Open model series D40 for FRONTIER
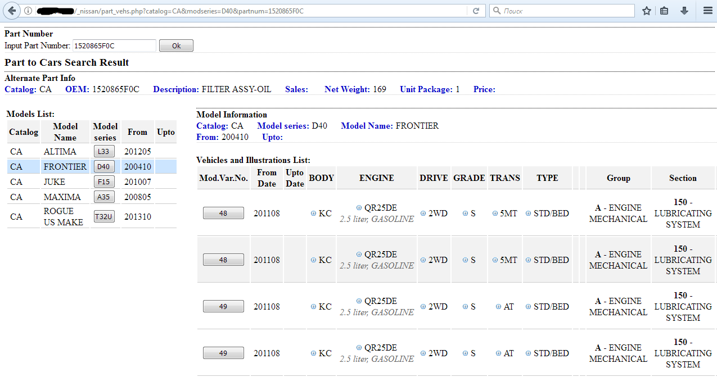 click(x=105, y=166)
